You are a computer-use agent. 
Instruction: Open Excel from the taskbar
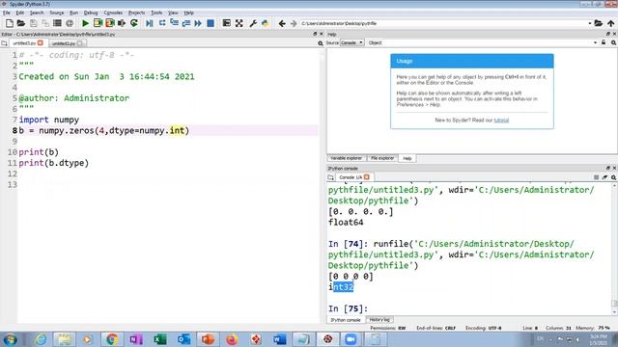pyautogui.click(x=160, y=339)
